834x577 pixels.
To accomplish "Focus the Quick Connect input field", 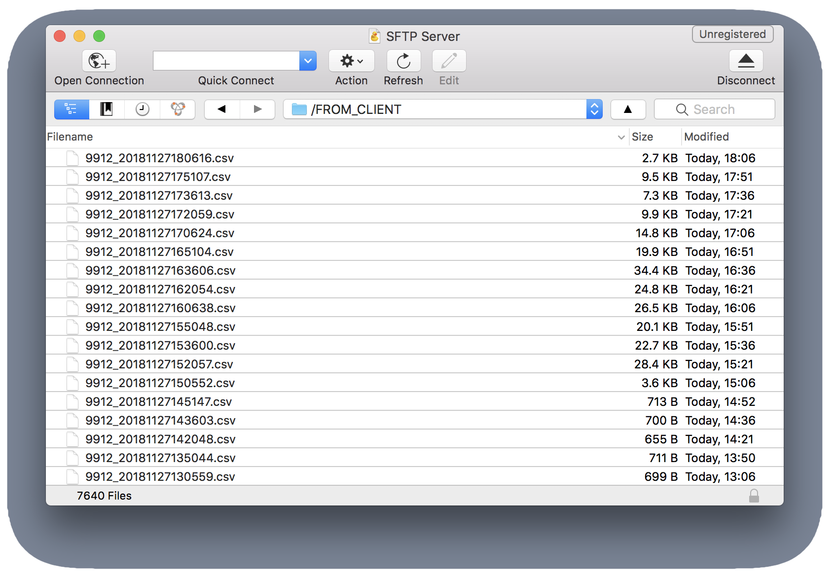I will pos(226,61).
